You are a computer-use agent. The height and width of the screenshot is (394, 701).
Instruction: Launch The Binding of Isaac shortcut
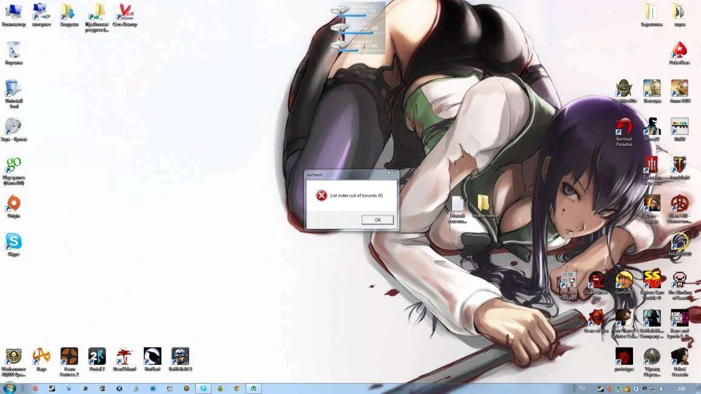coord(680,285)
